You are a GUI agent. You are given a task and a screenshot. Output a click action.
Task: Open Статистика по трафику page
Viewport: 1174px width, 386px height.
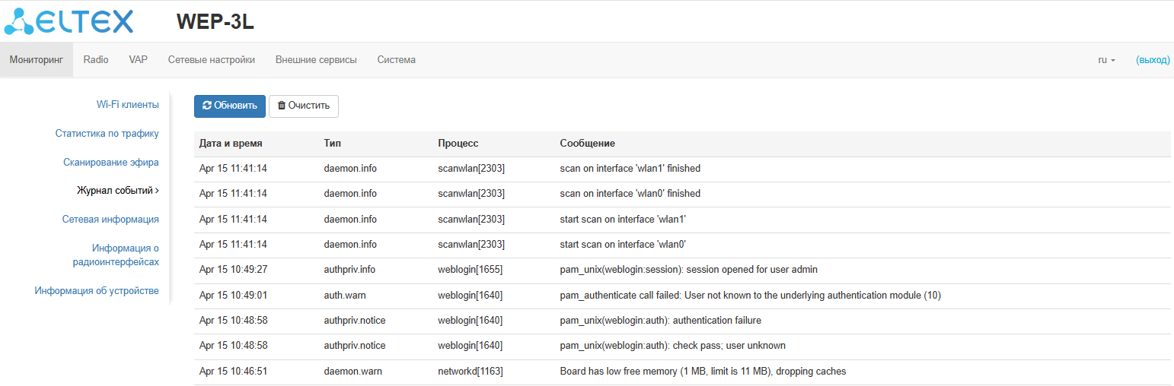pos(107,134)
